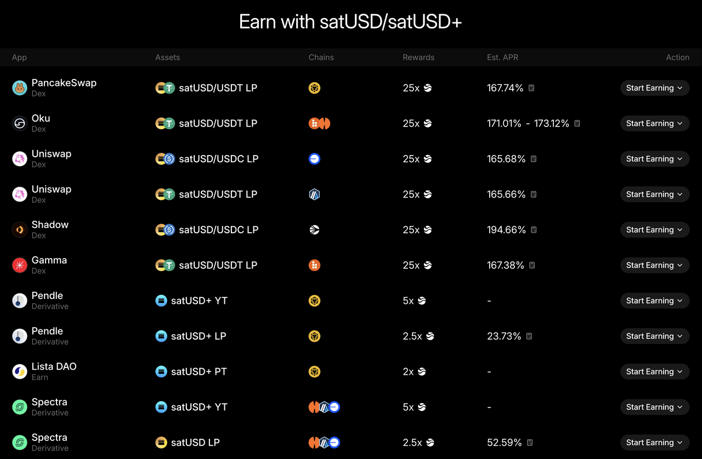702x459 pixels.
Task: Select the "satUSD+ PT" asset label
Action: click(x=199, y=372)
